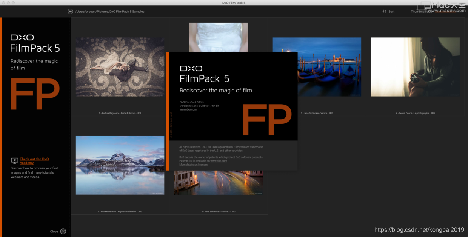Screen dimensions: 468x237
Task: Click caption '5 - Eva McDermott - Krystad Reflection - JPG'
Action: point(120,212)
